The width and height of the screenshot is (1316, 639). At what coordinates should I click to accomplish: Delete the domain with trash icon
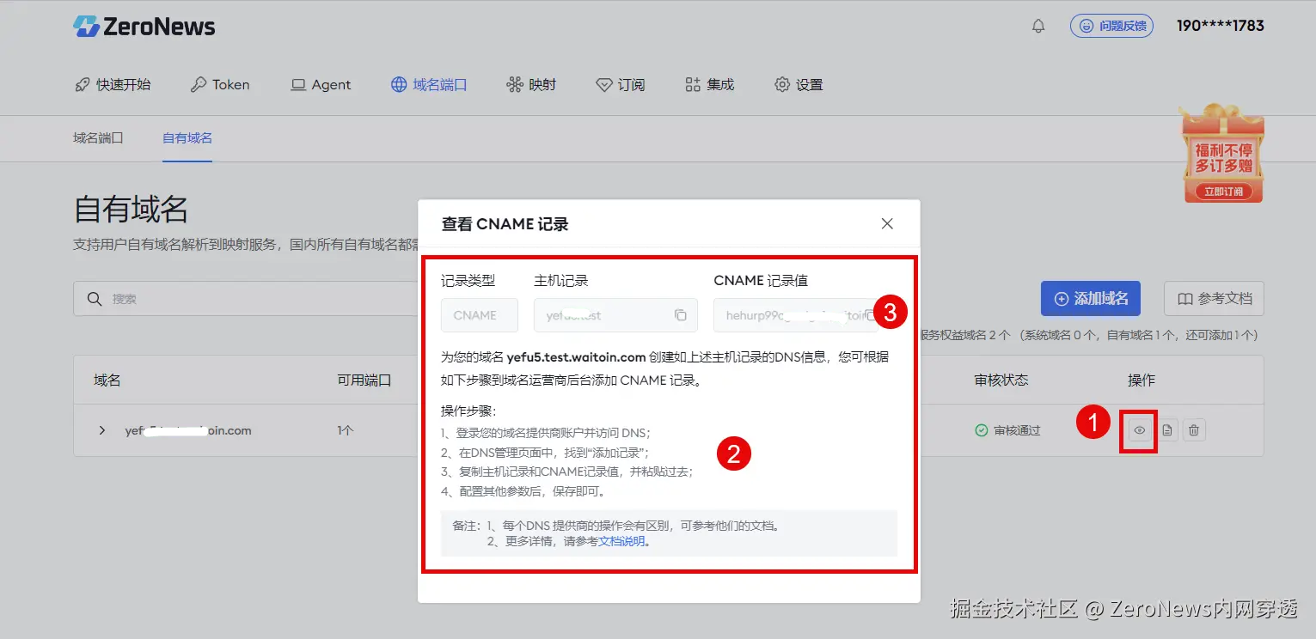pyautogui.click(x=1193, y=430)
